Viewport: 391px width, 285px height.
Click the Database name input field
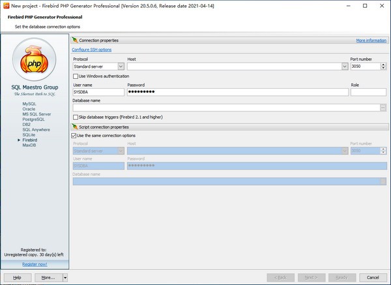(x=226, y=108)
